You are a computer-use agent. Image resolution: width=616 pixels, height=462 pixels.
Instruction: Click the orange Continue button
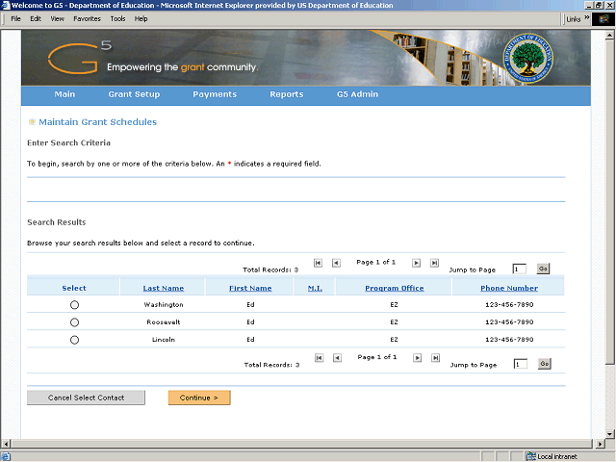pyautogui.click(x=199, y=398)
